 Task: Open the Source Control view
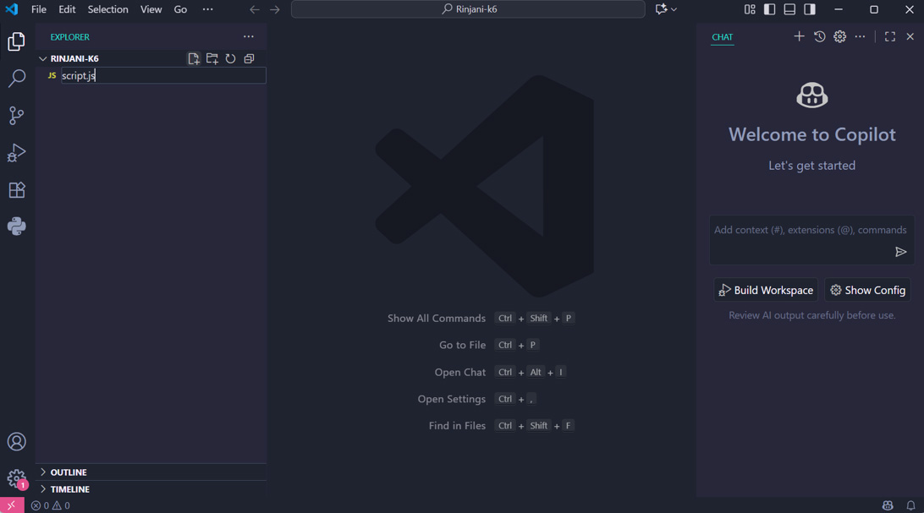click(17, 115)
